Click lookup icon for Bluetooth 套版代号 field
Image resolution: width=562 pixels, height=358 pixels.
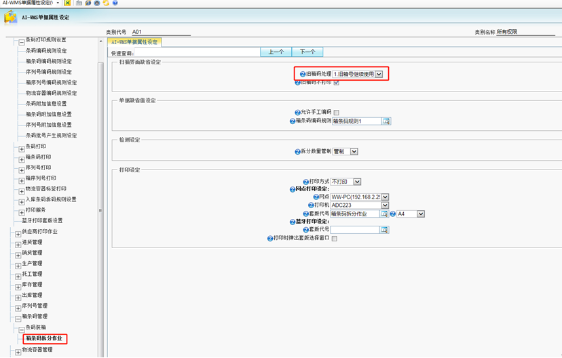(384, 230)
